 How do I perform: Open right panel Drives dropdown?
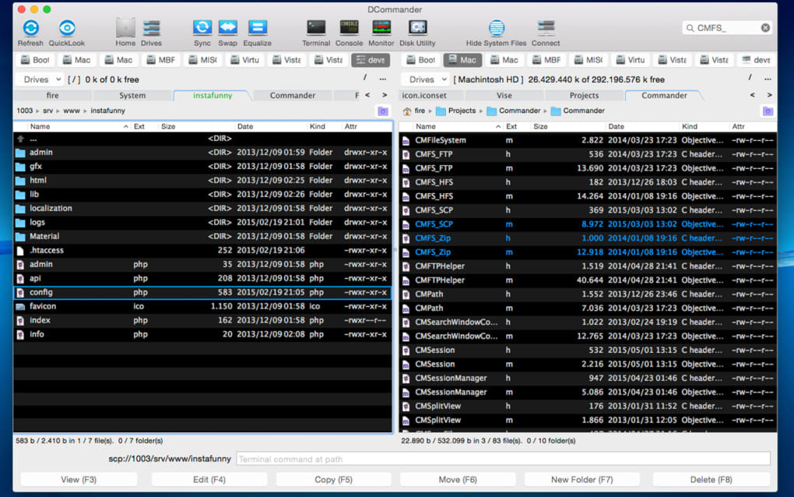coord(427,79)
